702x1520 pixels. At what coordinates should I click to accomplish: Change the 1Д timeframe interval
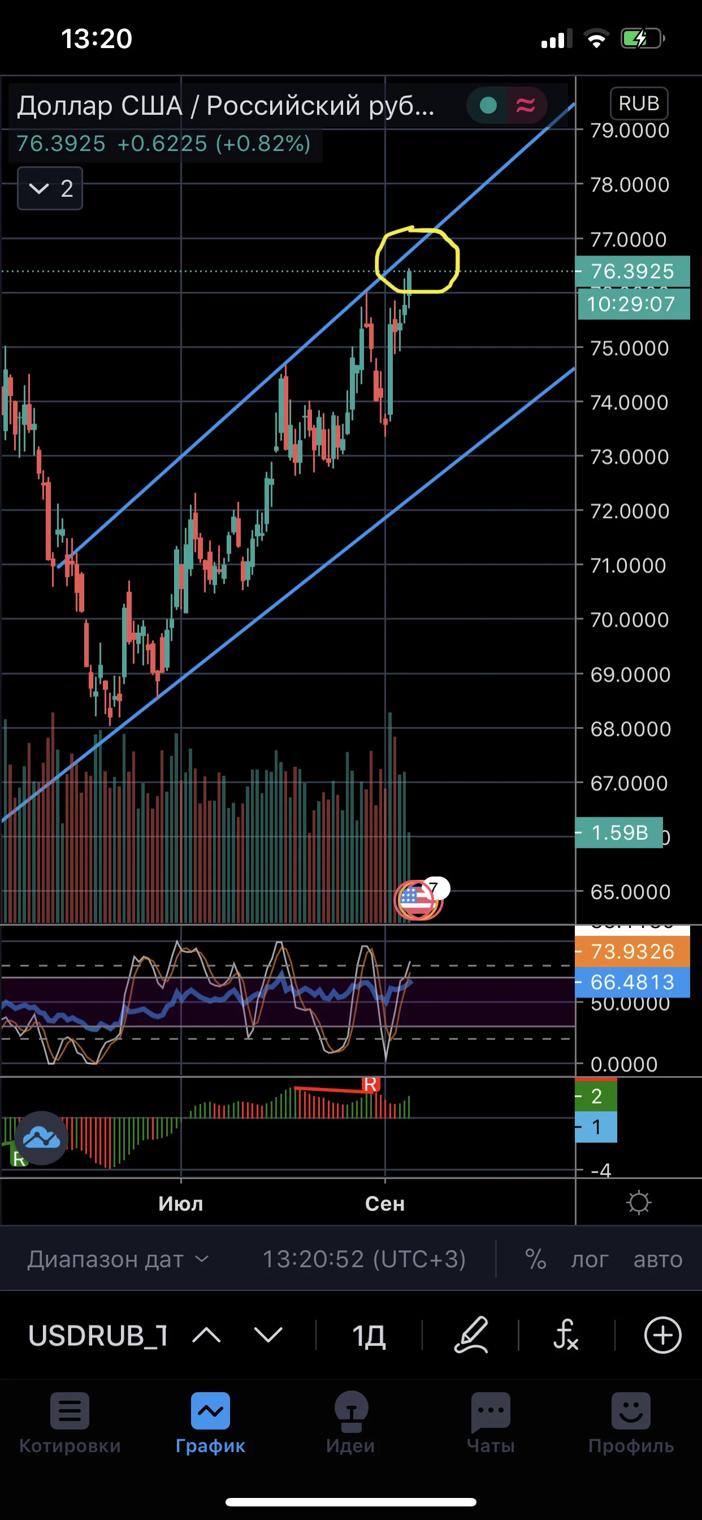pos(369,1335)
